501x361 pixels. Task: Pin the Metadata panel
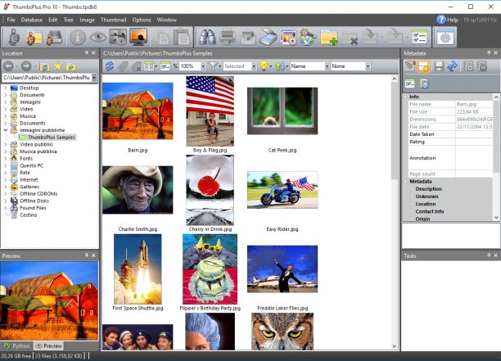[x=489, y=52]
